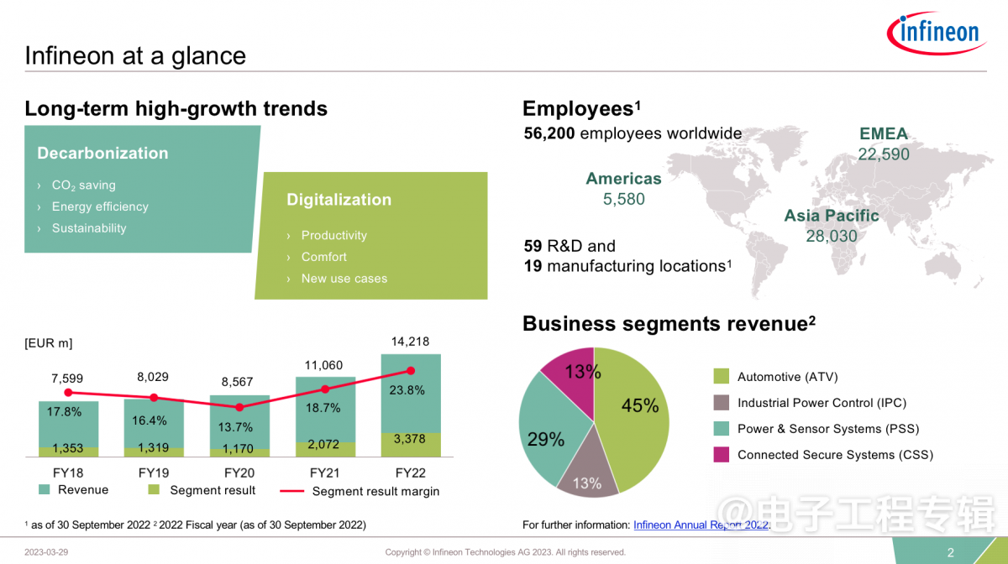
Task: Click the FY22 segment result 3,378
Action: click(x=410, y=439)
